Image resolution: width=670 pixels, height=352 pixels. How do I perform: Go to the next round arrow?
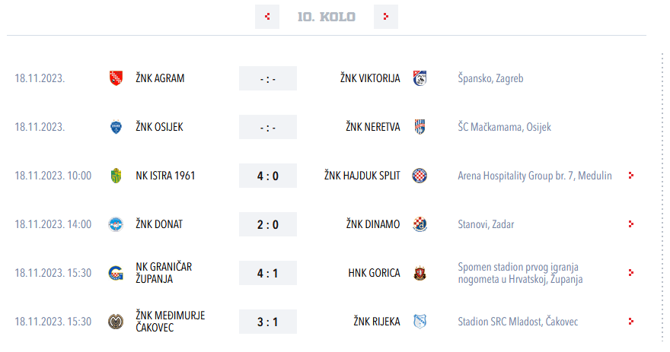tap(386, 17)
